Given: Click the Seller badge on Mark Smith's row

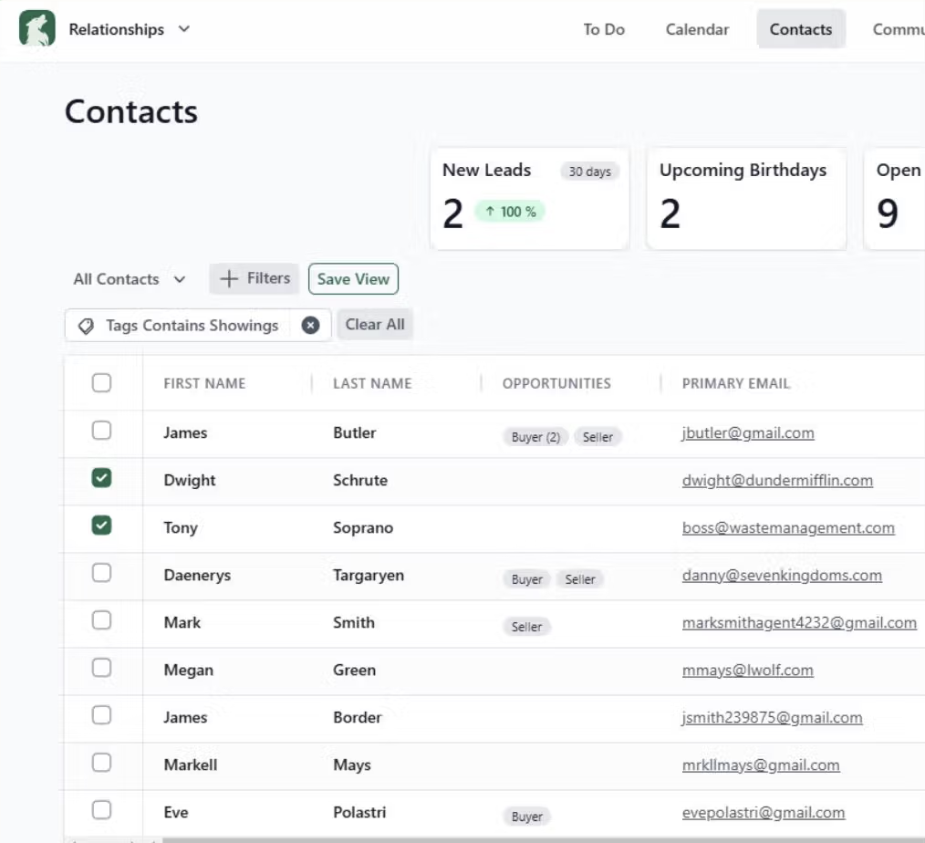Looking at the screenshot, I should click(525, 627).
